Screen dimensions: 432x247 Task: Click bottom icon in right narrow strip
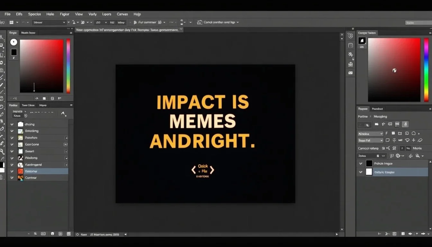pos(350,73)
